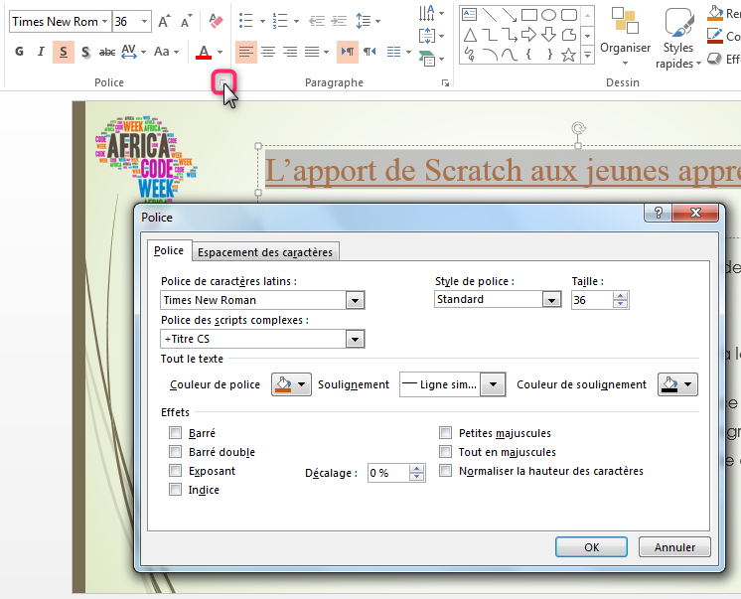Choose Couleur de police color picker

coord(291,384)
